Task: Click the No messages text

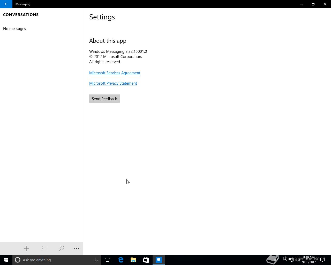Action: click(14, 29)
